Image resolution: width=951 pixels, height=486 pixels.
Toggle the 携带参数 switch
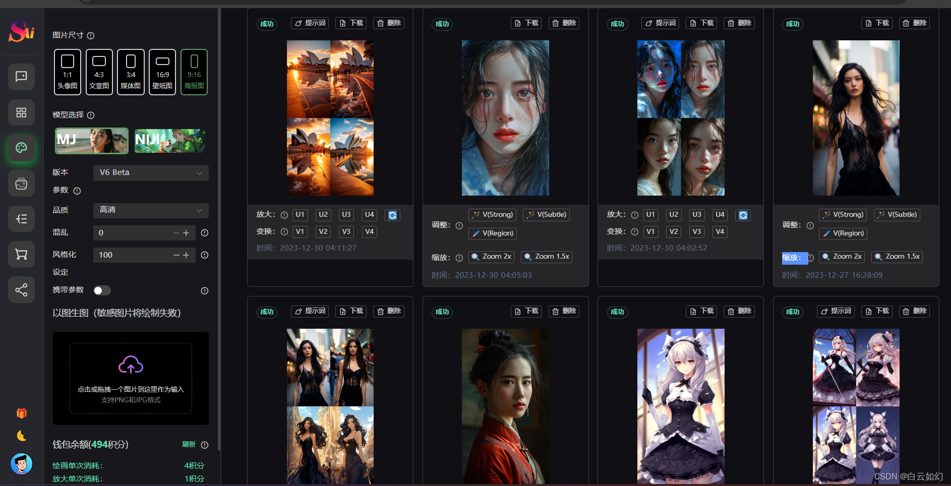tap(102, 291)
